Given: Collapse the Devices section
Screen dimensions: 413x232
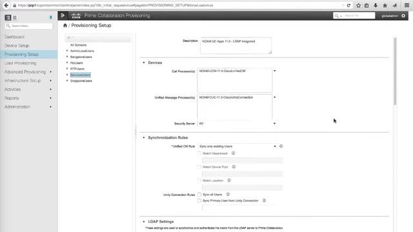Looking at the screenshot, I should [x=144, y=63].
